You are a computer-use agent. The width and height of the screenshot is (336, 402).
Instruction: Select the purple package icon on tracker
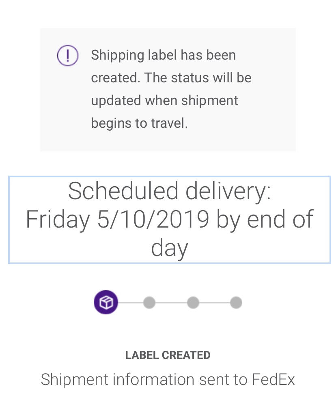(106, 302)
